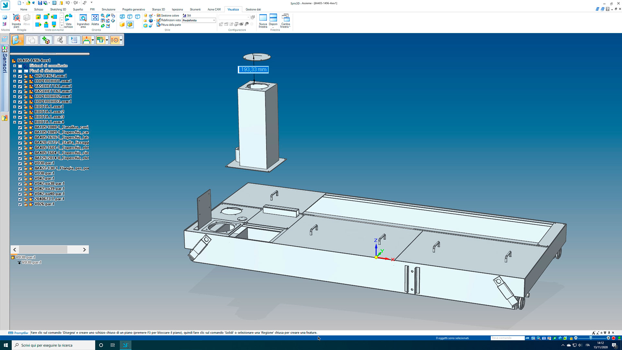Click the 193,33 mm dimension value box
622x350 pixels.
pyautogui.click(x=253, y=69)
